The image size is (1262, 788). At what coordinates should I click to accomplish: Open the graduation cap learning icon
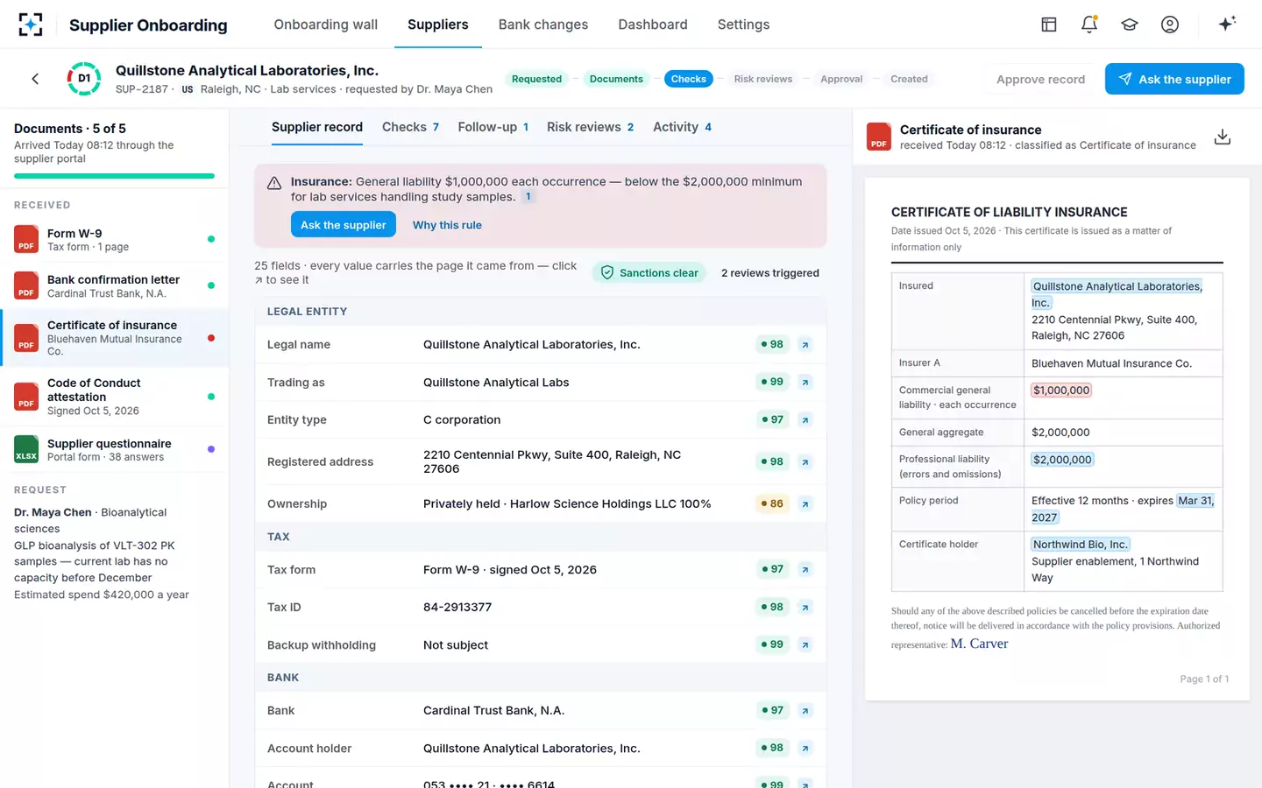(x=1130, y=25)
